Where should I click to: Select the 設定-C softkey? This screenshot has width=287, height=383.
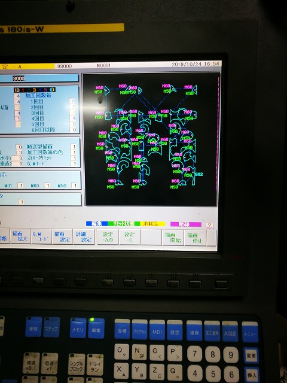point(130,237)
